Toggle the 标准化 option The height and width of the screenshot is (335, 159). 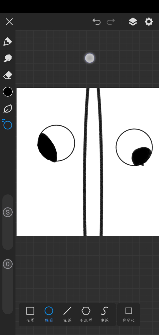pos(129,314)
